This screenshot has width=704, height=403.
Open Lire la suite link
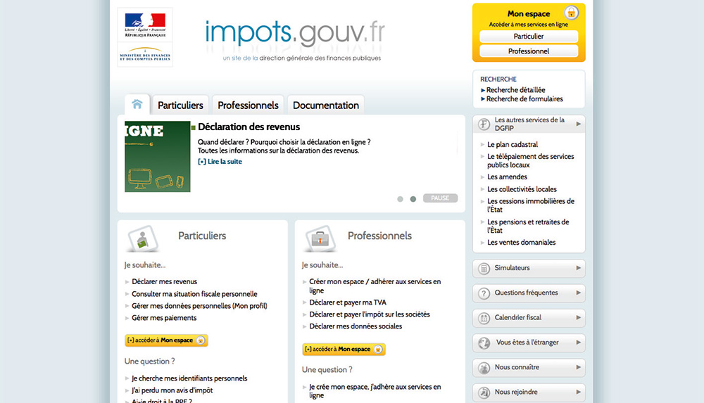pyautogui.click(x=220, y=162)
